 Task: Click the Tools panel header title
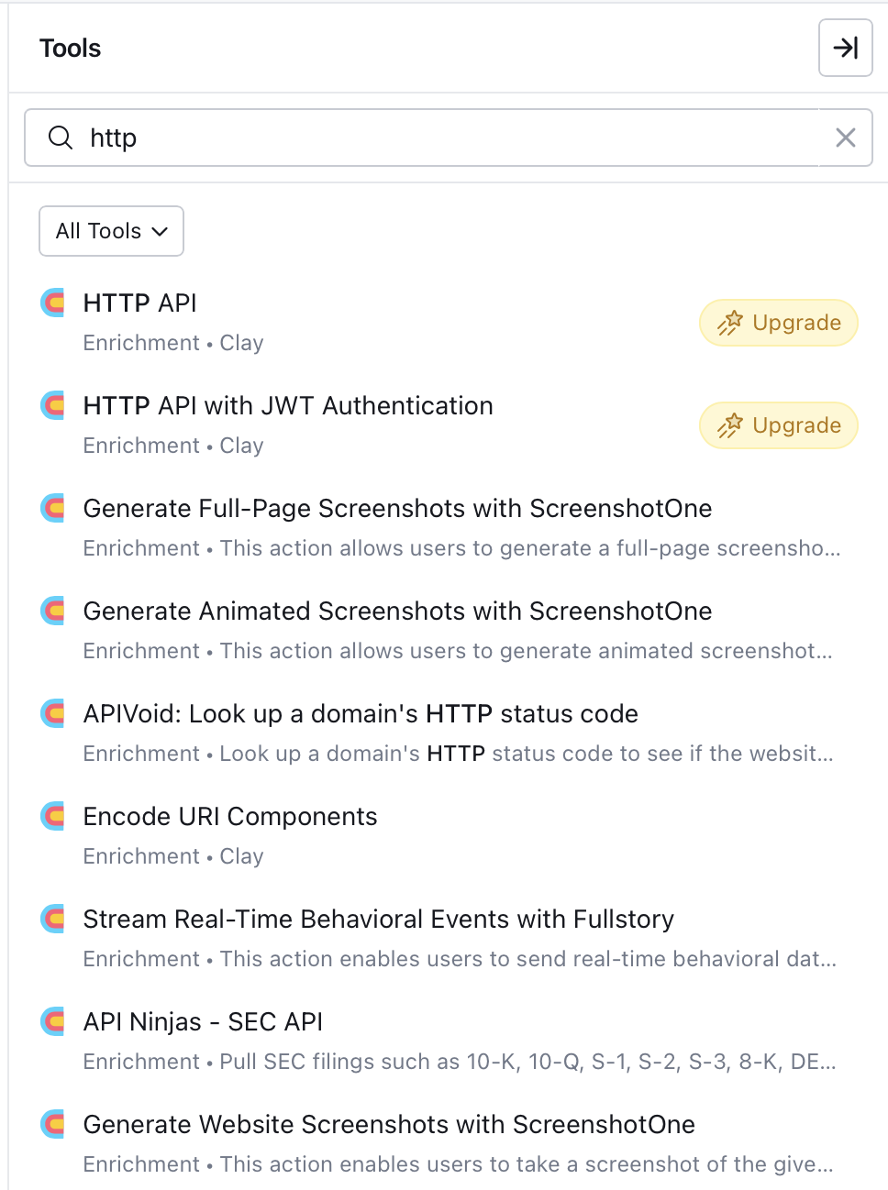pos(70,48)
